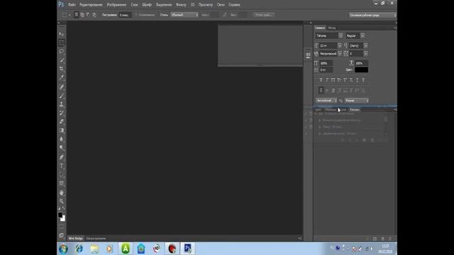Choose Intersect with Selection mode icon
This screenshot has width=454, height=255.
[x=94, y=15]
